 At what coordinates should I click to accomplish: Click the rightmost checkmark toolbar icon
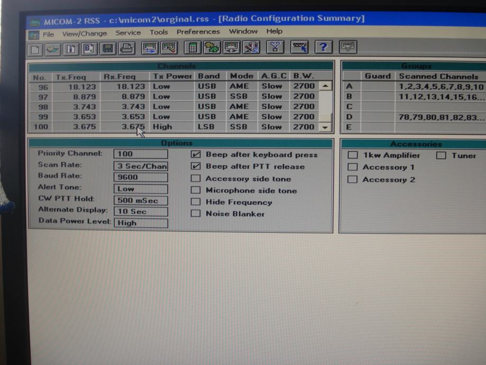click(x=348, y=47)
